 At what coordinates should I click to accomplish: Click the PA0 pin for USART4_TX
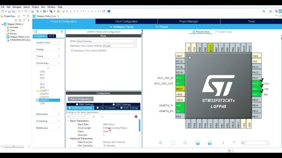(x=180, y=105)
